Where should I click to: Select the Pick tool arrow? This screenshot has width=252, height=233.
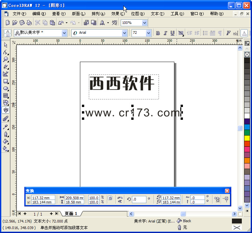6,45
